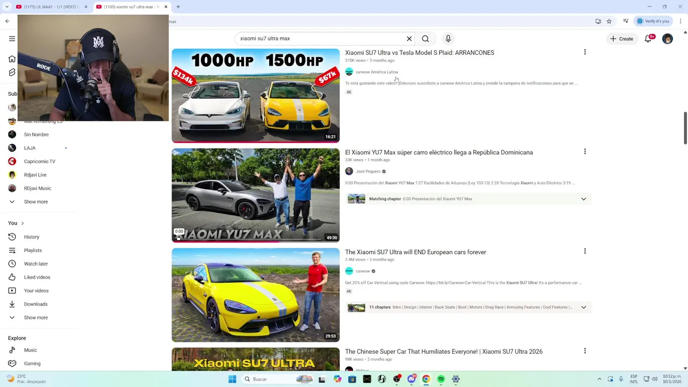Open Liked videos in the sidebar
Image resolution: width=688 pixels, height=387 pixels.
coord(37,277)
